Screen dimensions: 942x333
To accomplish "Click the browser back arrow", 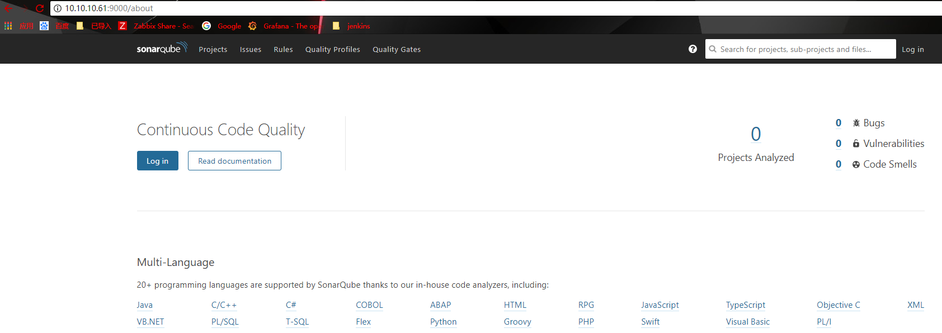I will coord(8,8).
